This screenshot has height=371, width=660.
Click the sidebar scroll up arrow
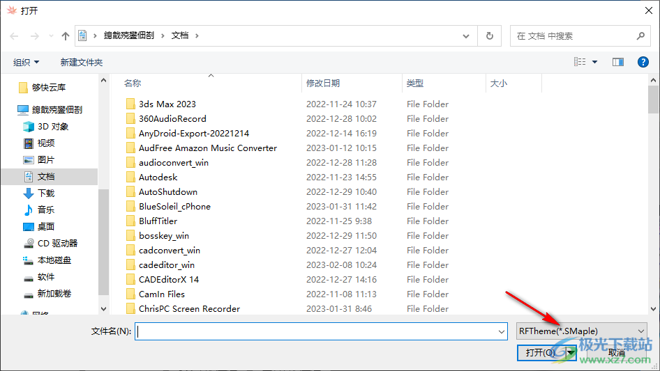pos(103,80)
